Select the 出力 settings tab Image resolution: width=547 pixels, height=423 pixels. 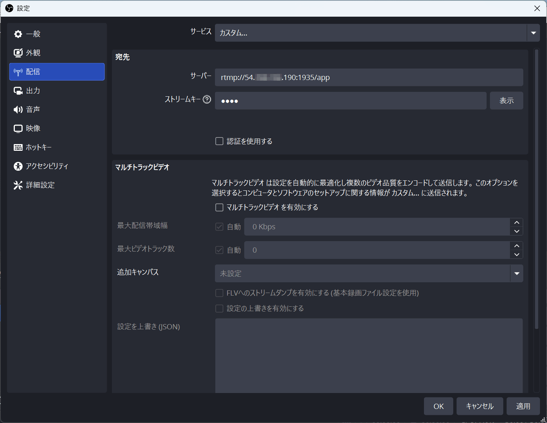[57, 91]
